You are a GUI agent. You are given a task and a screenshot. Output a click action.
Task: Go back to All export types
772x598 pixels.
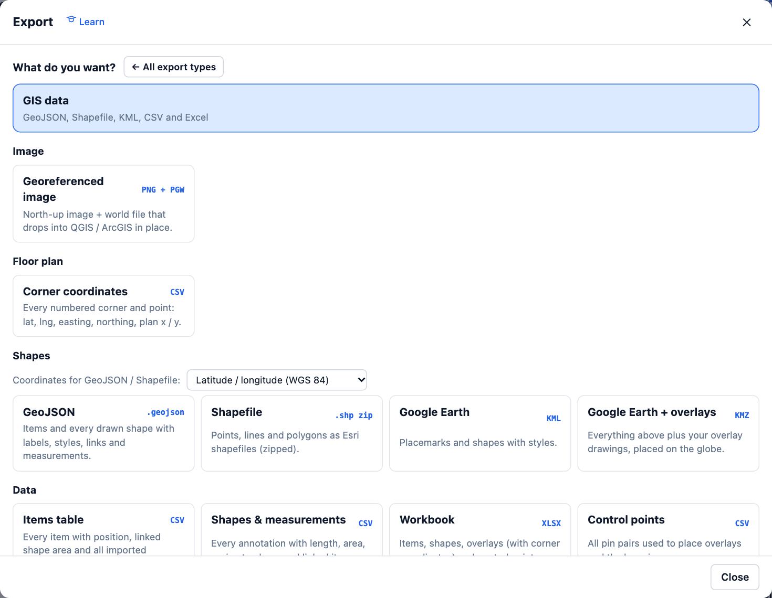coord(174,67)
